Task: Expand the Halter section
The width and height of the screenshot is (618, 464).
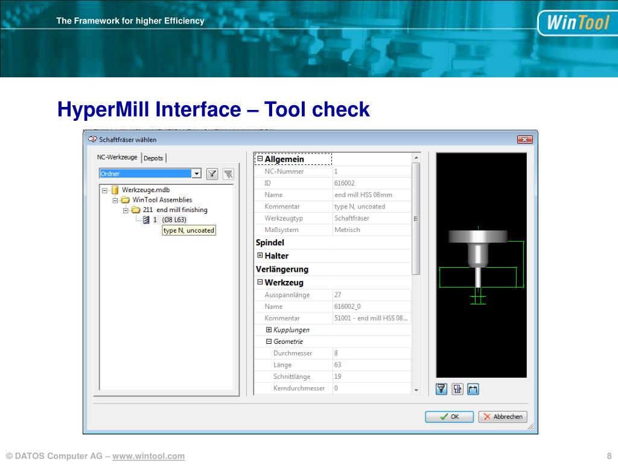Action: click(x=260, y=256)
